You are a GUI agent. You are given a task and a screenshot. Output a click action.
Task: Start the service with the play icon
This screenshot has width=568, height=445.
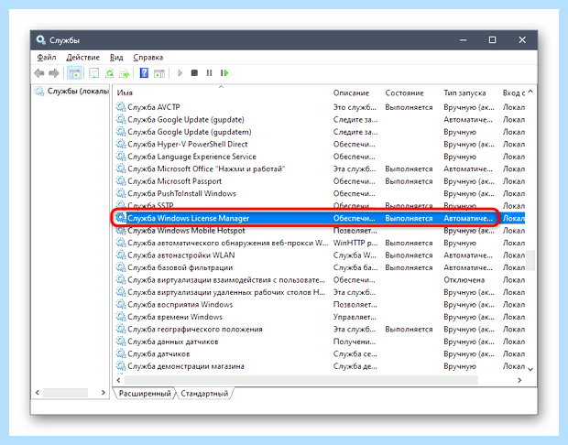click(180, 73)
